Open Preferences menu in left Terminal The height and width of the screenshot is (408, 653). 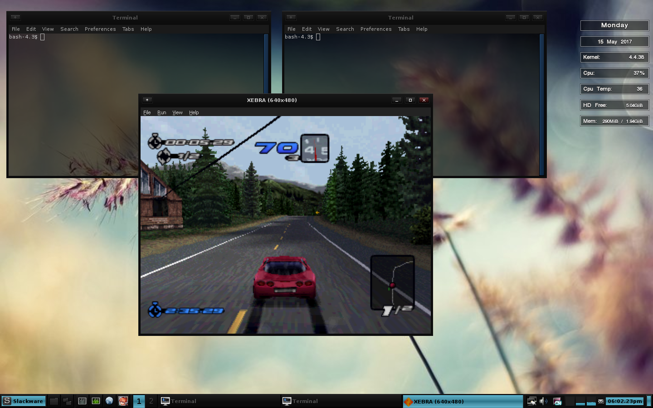click(100, 29)
